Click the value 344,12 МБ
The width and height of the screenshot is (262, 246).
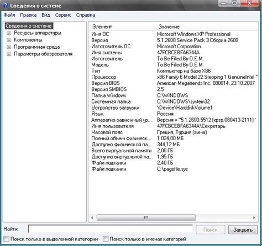168,145
